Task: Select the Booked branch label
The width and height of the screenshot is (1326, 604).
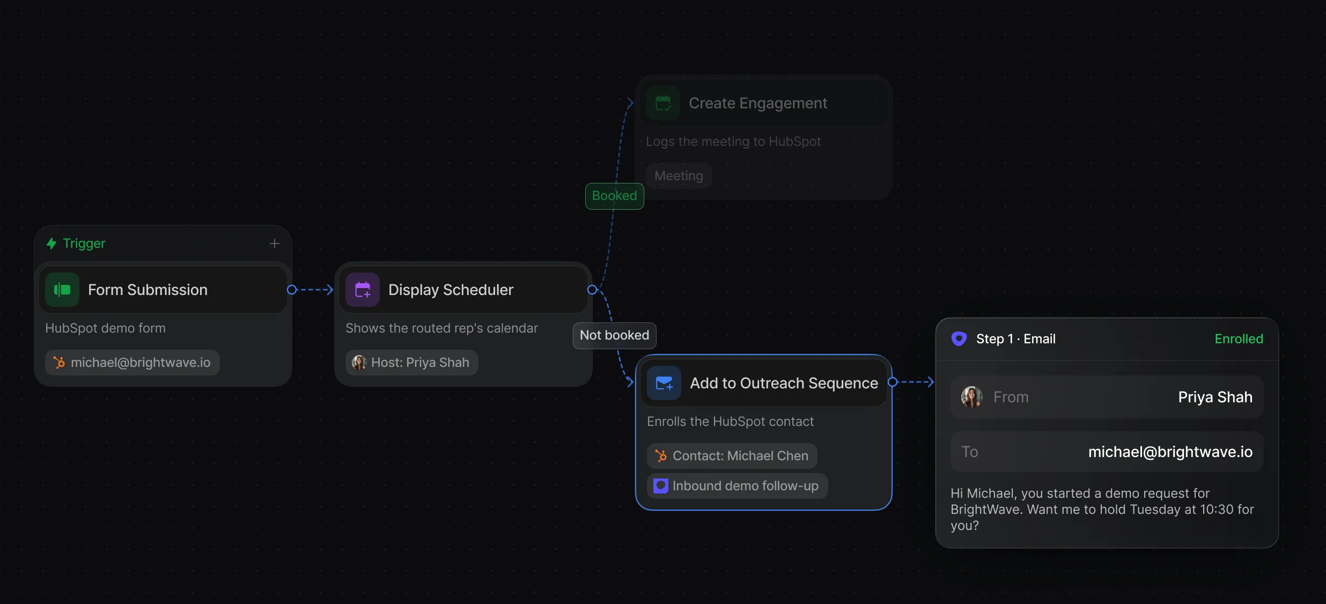Action: [x=615, y=196]
